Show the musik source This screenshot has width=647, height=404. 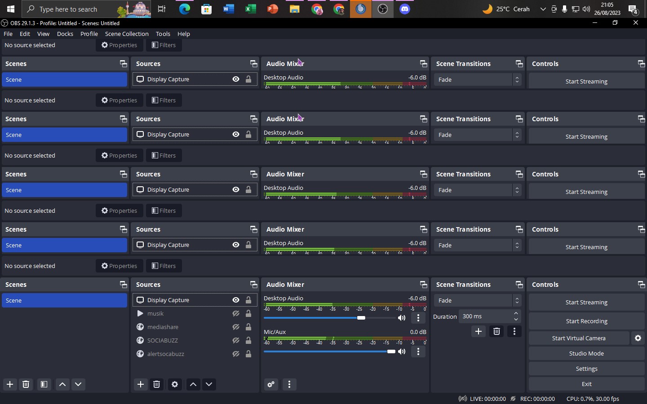pos(235,313)
